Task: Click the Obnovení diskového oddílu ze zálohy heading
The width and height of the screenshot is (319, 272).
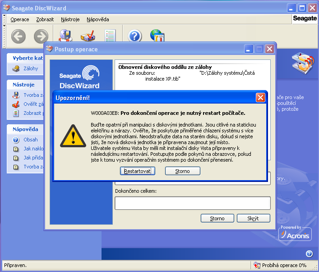Action: pos(165,67)
